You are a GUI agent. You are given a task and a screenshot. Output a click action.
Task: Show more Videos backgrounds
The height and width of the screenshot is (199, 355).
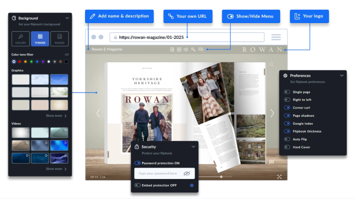pos(56,169)
